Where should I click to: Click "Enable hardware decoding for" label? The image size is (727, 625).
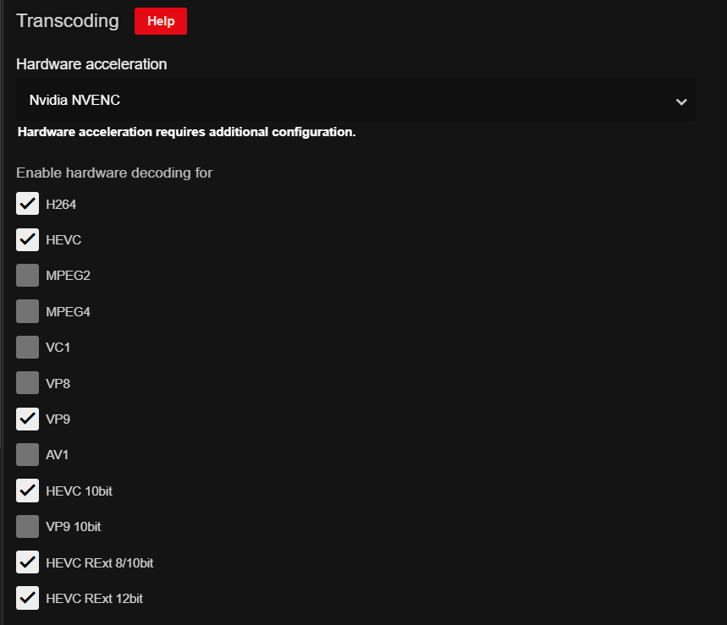tap(114, 173)
